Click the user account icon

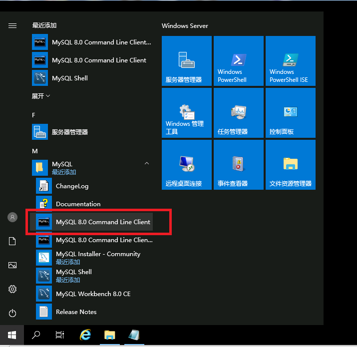[12, 217]
